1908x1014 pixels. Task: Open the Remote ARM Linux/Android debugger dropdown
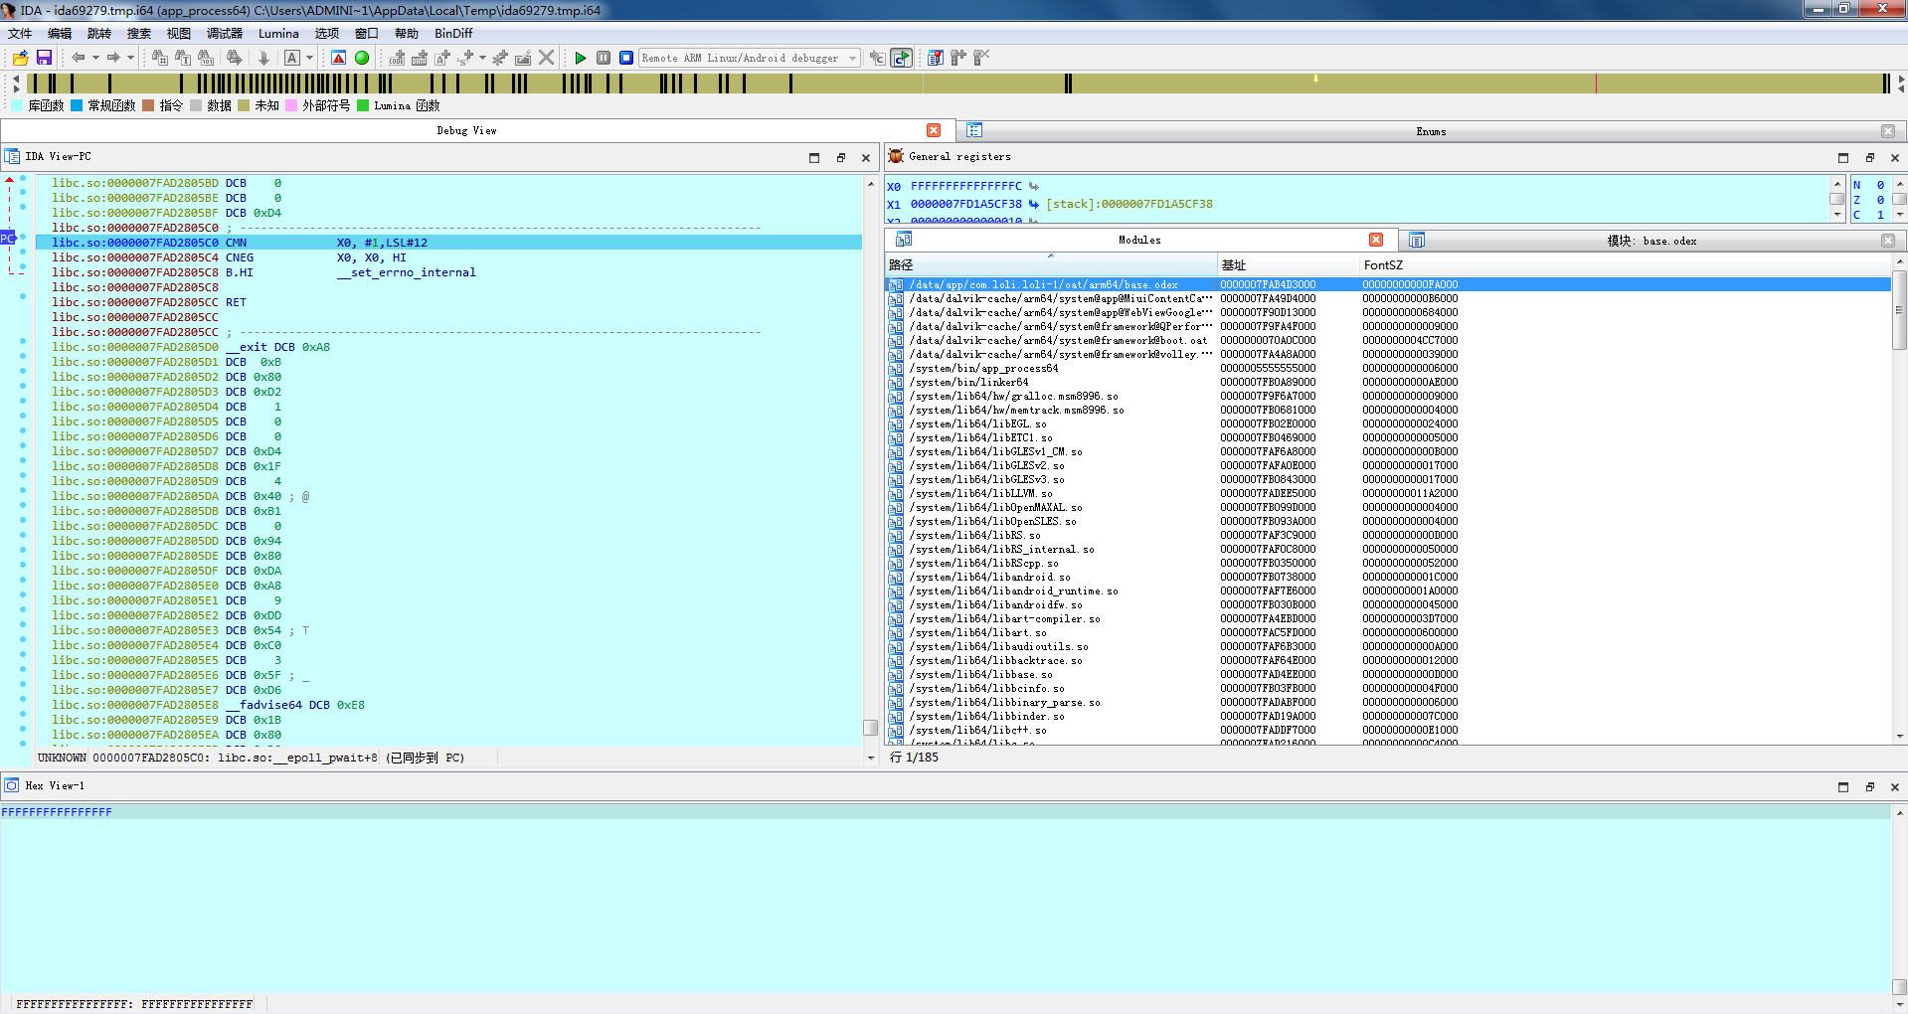(852, 59)
